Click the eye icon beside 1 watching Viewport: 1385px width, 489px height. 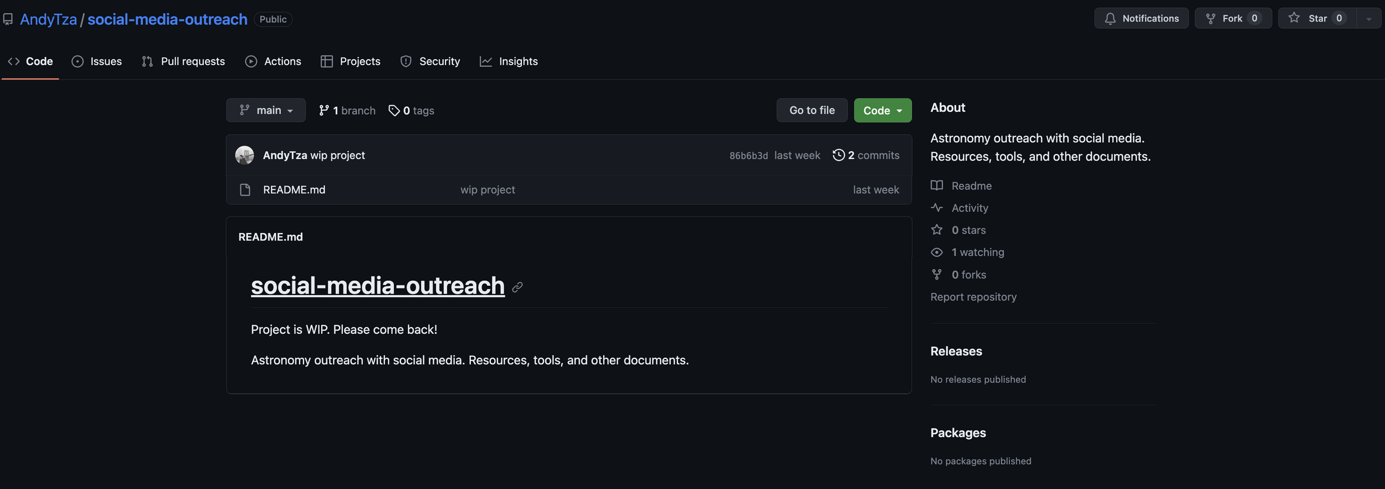[937, 252]
